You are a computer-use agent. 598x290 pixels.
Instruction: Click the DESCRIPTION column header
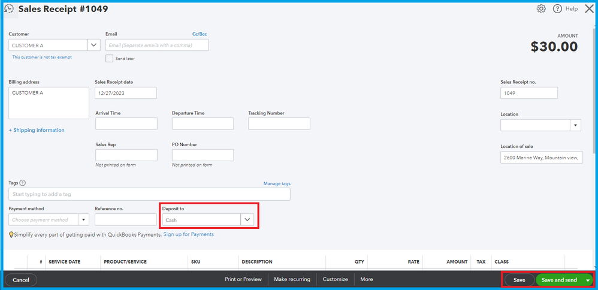pyautogui.click(x=257, y=262)
